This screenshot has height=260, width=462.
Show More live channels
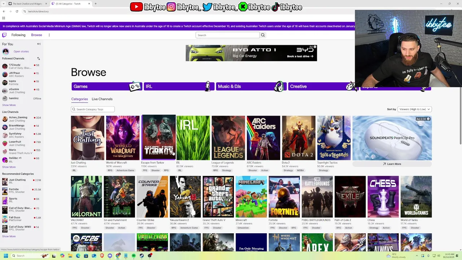coord(9,167)
